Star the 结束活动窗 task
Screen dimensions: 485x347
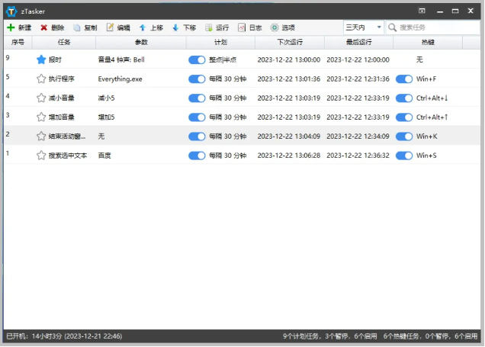click(41, 137)
